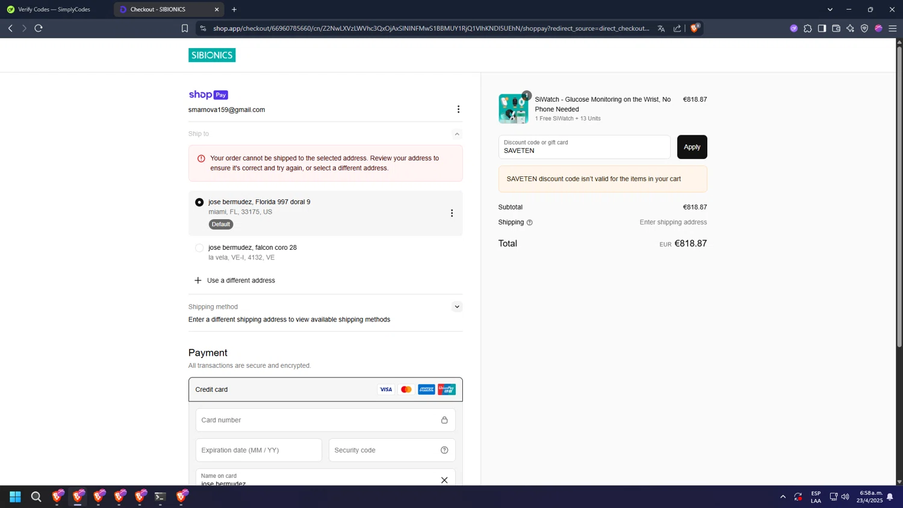Click the SIBIONICS logo
Viewport: 903px width, 508px height.
(x=212, y=55)
